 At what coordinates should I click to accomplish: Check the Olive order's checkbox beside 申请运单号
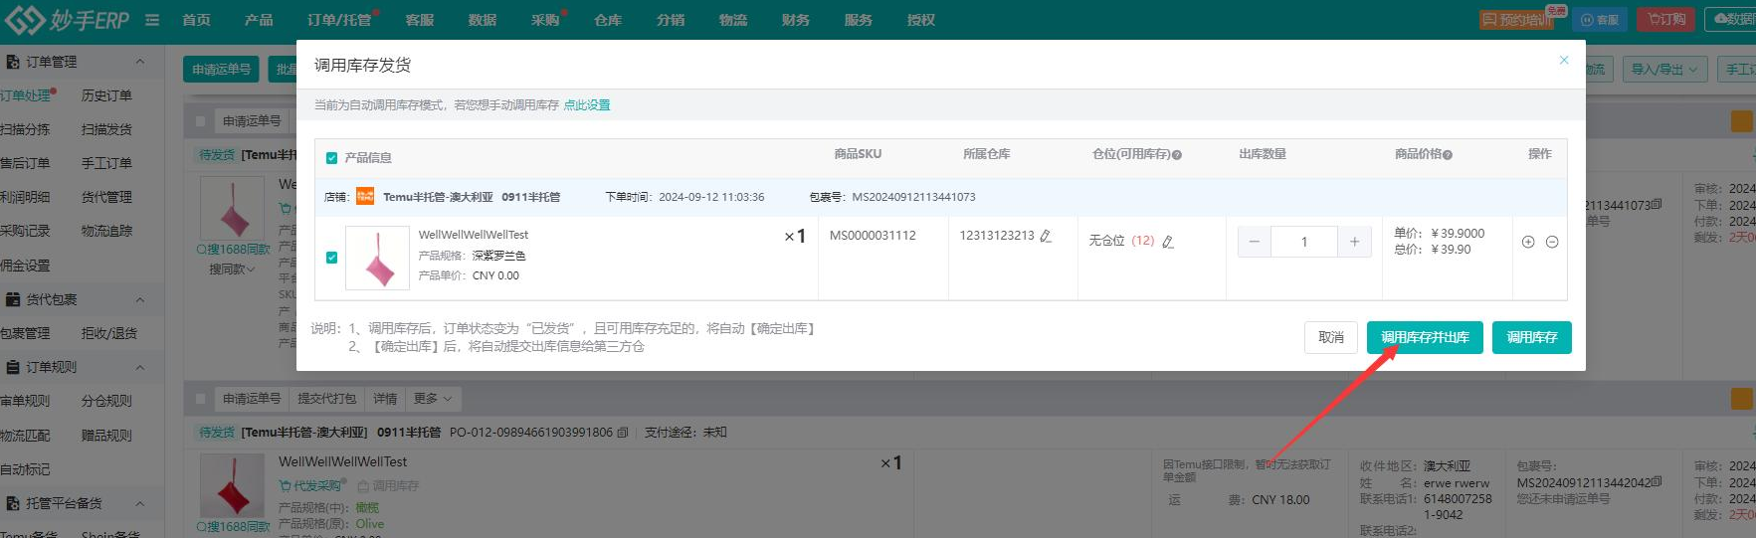[200, 399]
